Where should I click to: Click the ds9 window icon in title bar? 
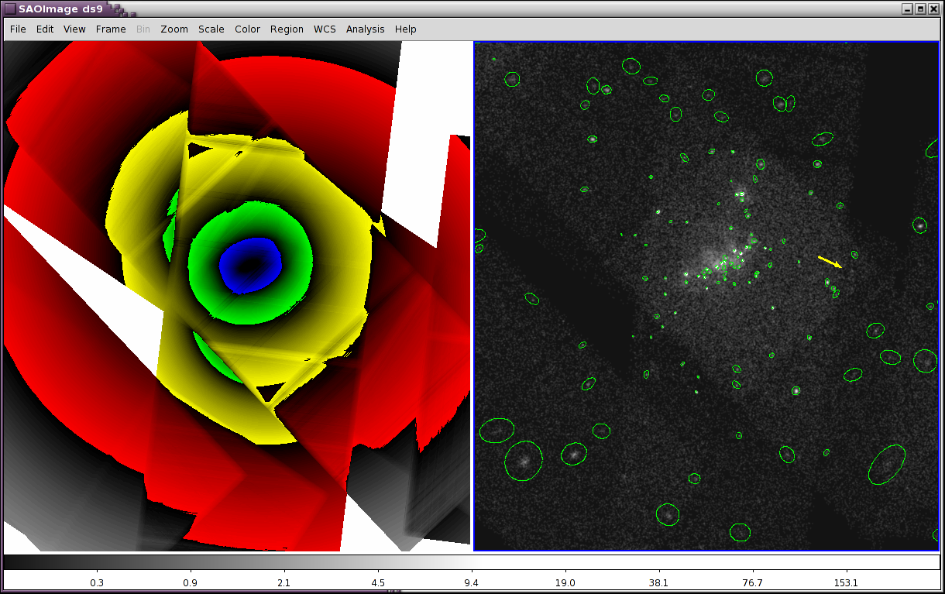(x=10, y=9)
